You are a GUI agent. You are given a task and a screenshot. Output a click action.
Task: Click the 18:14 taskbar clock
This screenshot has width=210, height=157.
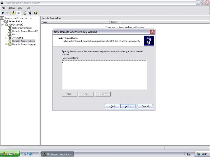pyautogui.click(x=204, y=154)
